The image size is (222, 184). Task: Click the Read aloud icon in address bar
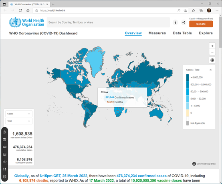tap(179, 10)
